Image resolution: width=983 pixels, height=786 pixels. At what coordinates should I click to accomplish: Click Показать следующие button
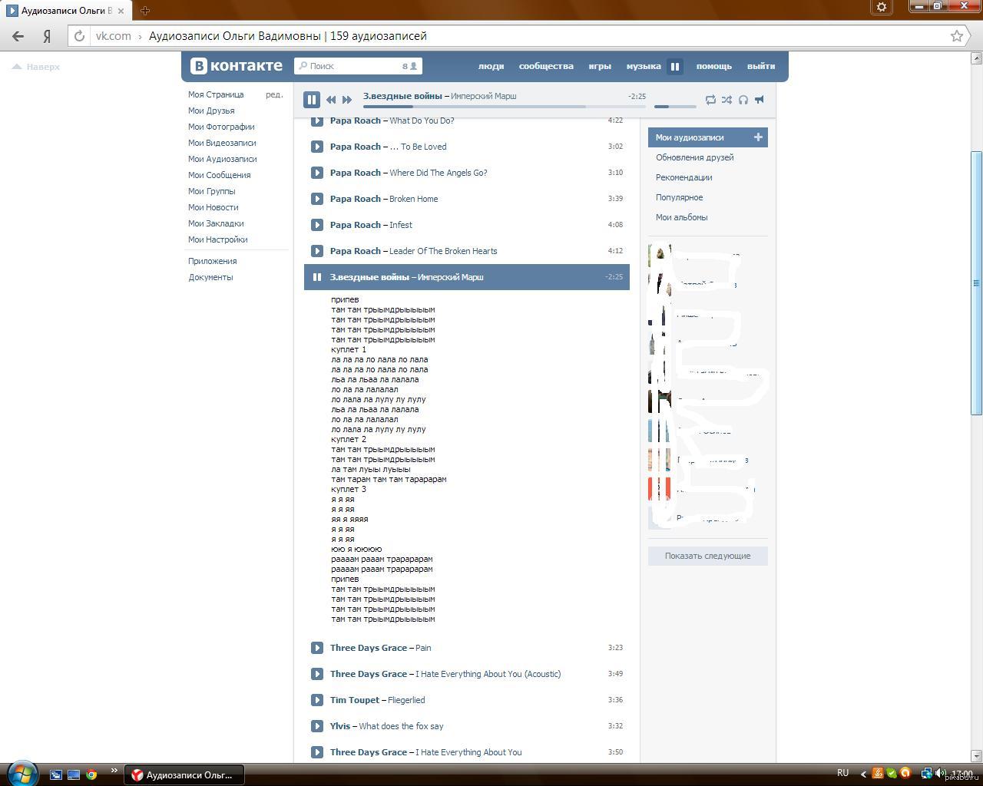coord(707,556)
